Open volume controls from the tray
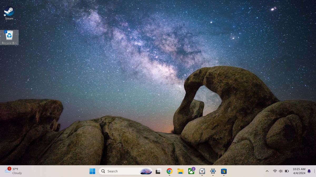The width and height of the screenshot is (316, 177). 281,171
